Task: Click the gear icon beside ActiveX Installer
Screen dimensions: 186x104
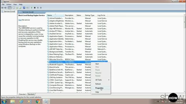Action: tap(48, 18)
